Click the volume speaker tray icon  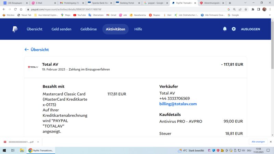coord(244,151)
